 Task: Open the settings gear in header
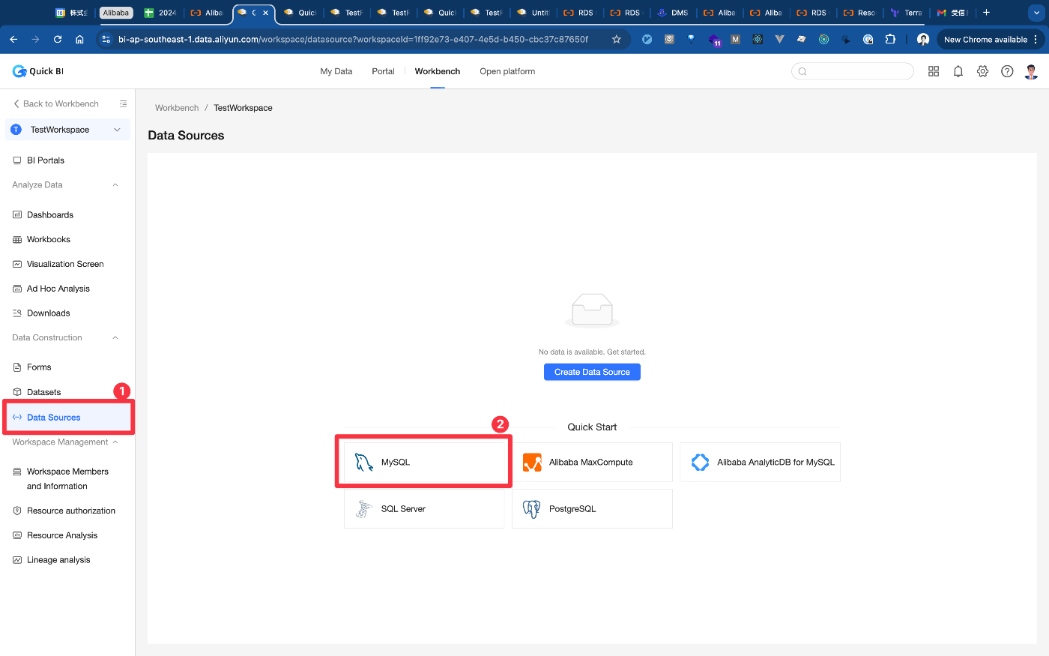[983, 71]
